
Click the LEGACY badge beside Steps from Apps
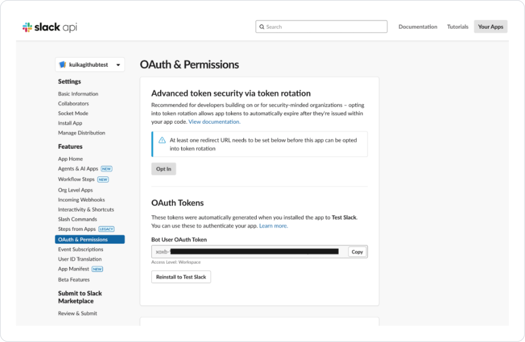pos(106,229)
